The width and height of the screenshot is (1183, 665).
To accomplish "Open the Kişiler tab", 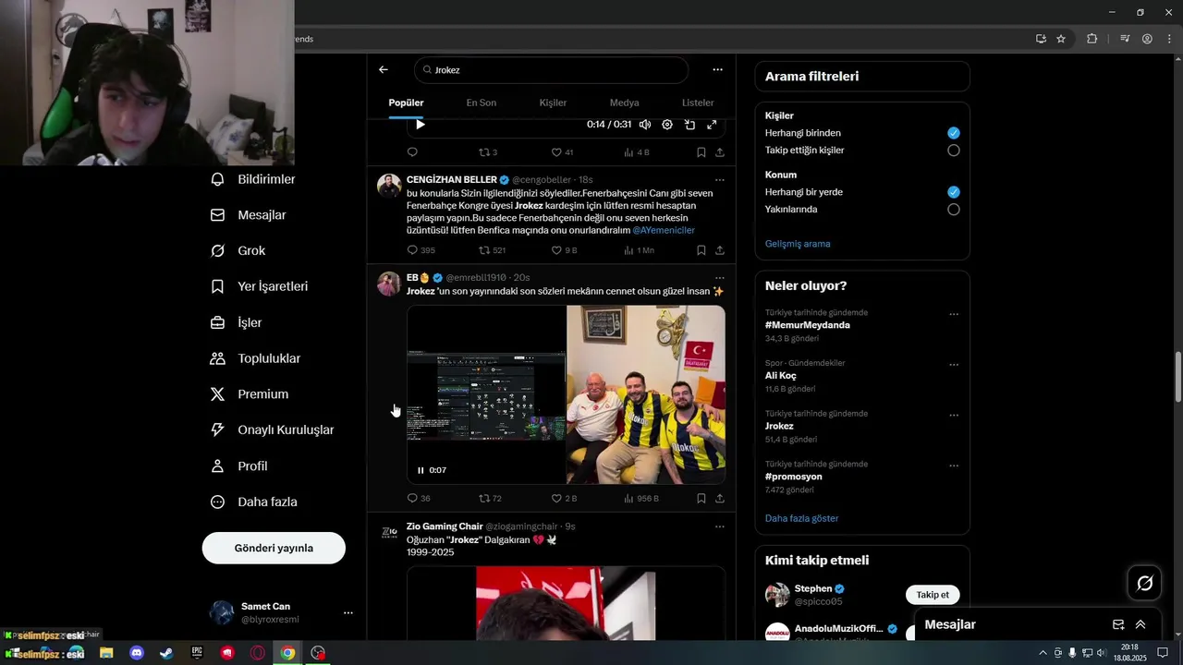I will click(553, 103).
